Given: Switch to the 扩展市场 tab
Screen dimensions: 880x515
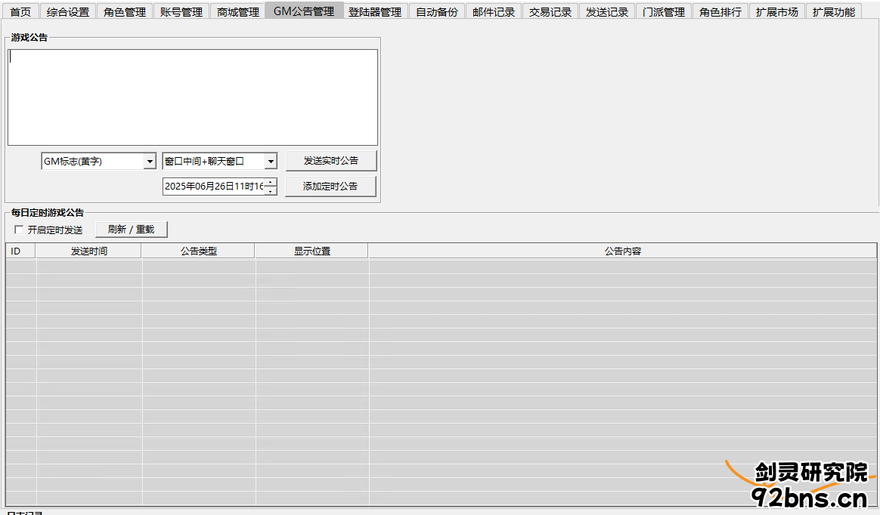Looking at the screenshot, I should click(776, 12).
